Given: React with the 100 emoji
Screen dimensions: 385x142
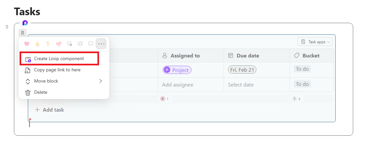Looking at the screenshot, I should 59,44.
